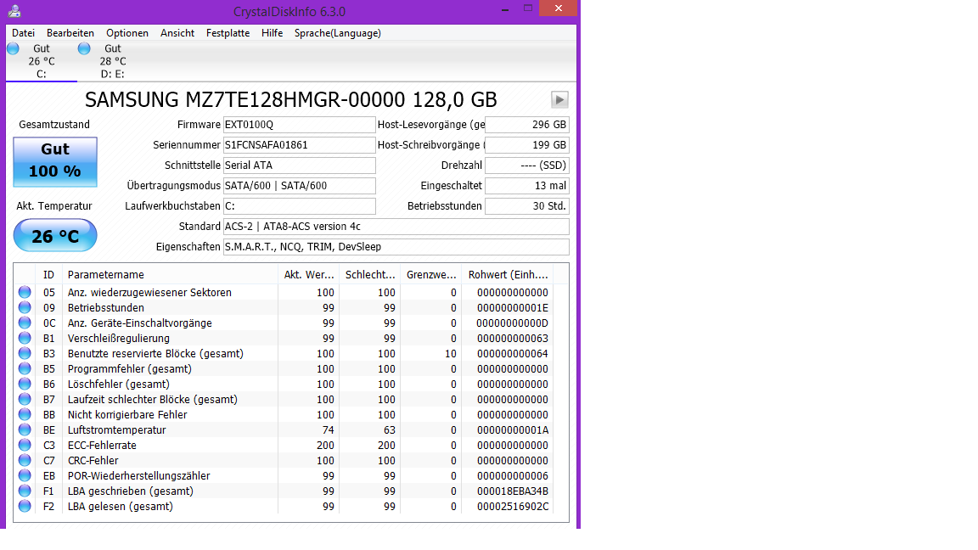Click the disk model name SAMSUNG MZ7TE128HMGR
The height and width of the screenshot is (550, 978).
[x=290, y=100]
